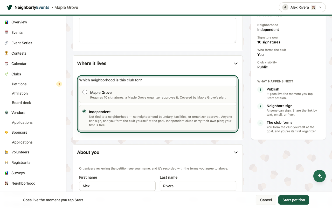Screen dimensions: 332x208
Task: Click 'Neighbors sign' step heading
Action: point(279,106)
